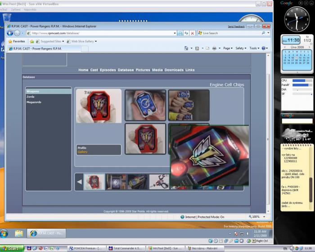Screen dimensions: 315x252
Task: Open the Home button dropdown arrow
Action: point(191,48)
